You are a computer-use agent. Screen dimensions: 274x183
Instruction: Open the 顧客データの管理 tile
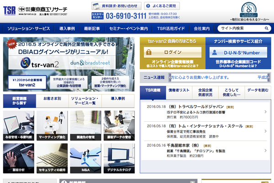[x=119, y=125]
